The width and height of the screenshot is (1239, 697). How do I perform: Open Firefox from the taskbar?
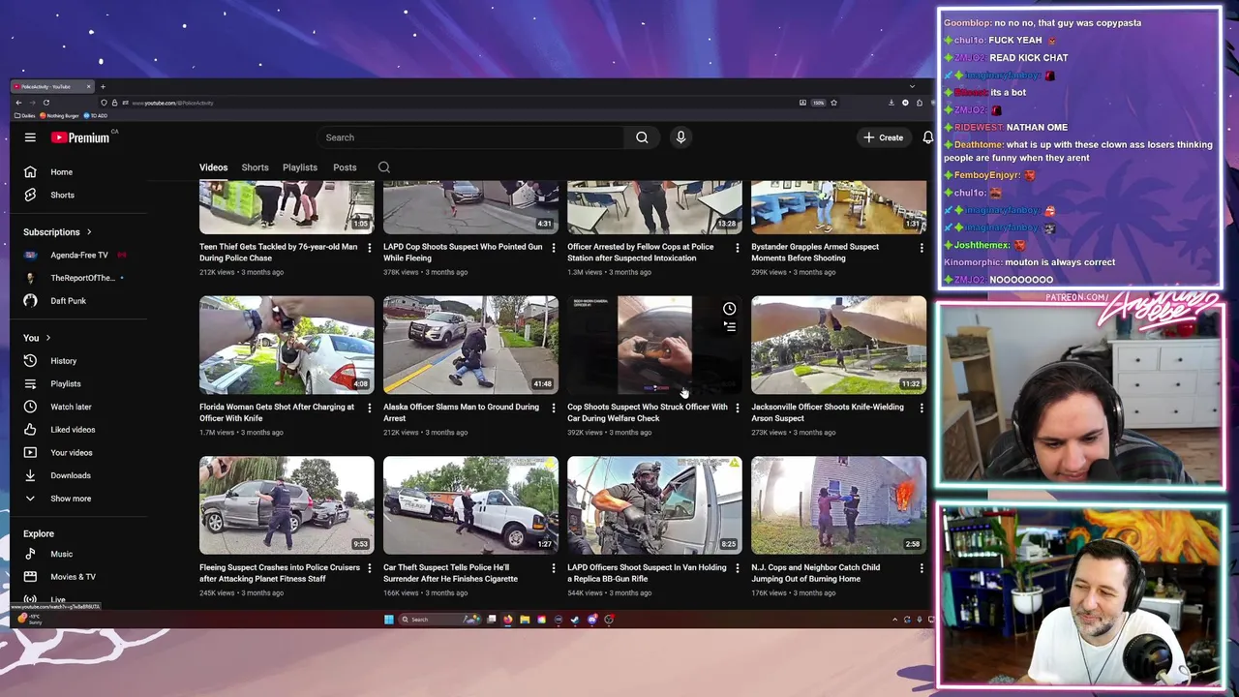[x=507, y=620]
